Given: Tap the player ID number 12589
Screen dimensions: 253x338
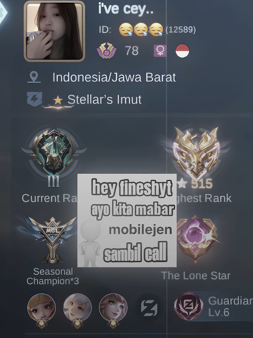Looking at the screenshot, I should point(181,30).
